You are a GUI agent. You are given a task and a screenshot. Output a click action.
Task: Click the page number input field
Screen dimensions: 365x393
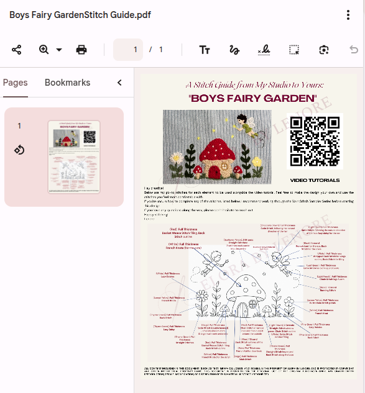click(128, 50)
